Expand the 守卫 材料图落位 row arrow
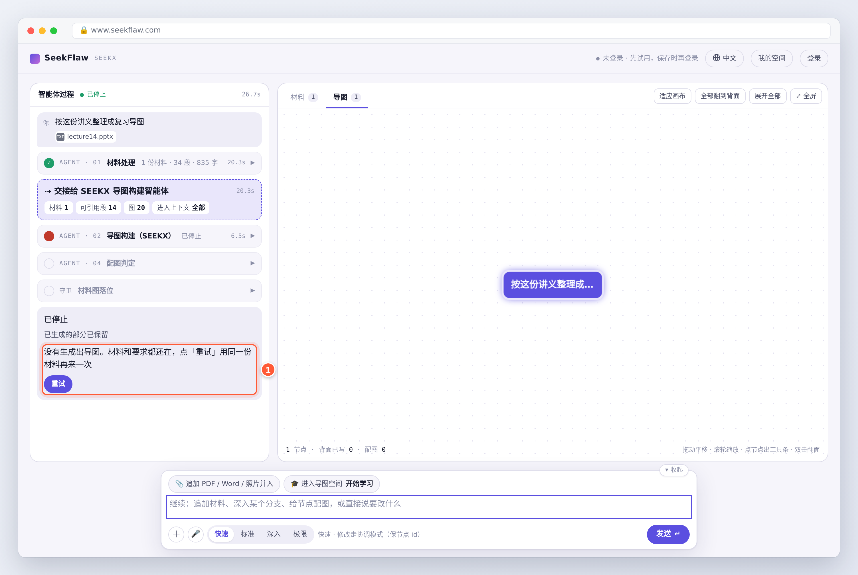The width and height of the screenshot is (858, 575). point(253,291)
